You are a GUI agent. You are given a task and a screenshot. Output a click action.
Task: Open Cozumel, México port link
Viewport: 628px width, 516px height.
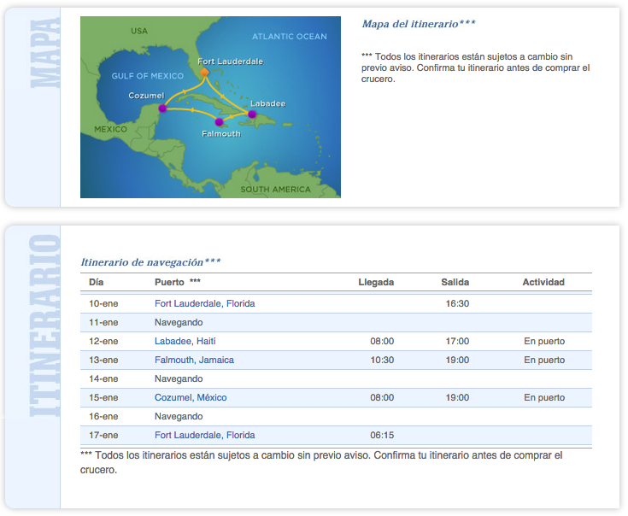191,397
